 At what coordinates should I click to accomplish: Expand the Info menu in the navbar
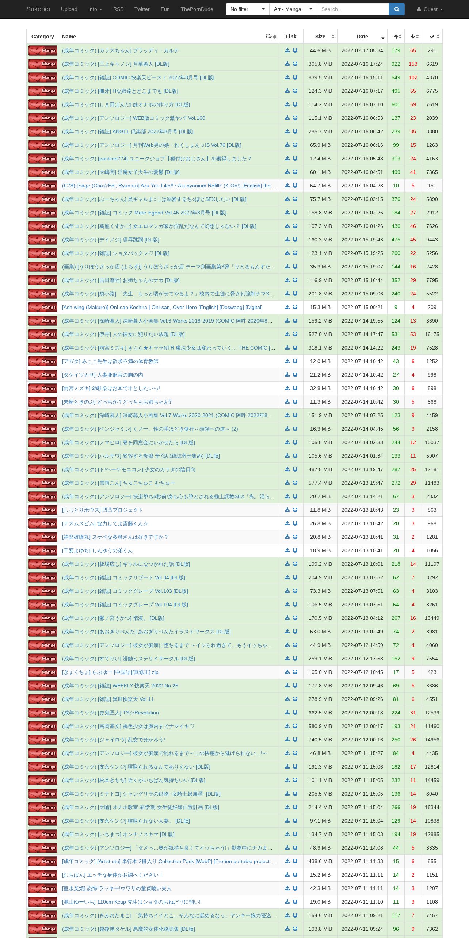tap(95, 9)
